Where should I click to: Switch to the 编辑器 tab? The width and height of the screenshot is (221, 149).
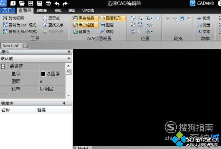[41, 10]
